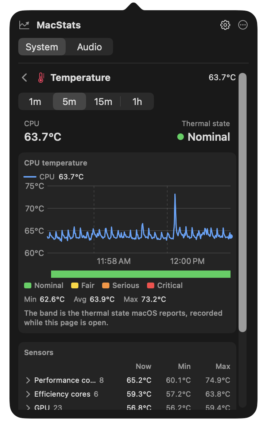
Task: Click the Max 73.2°C statistic
Action: [x=145, y=299]
